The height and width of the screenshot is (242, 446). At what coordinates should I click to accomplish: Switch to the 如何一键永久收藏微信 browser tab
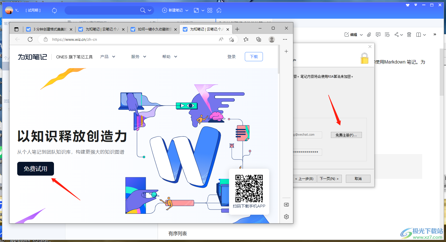154,29
